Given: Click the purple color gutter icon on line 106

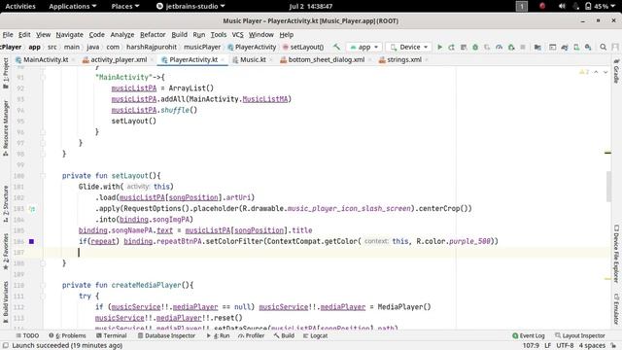Looking at the screenshot, I should (x=32, y=241).
